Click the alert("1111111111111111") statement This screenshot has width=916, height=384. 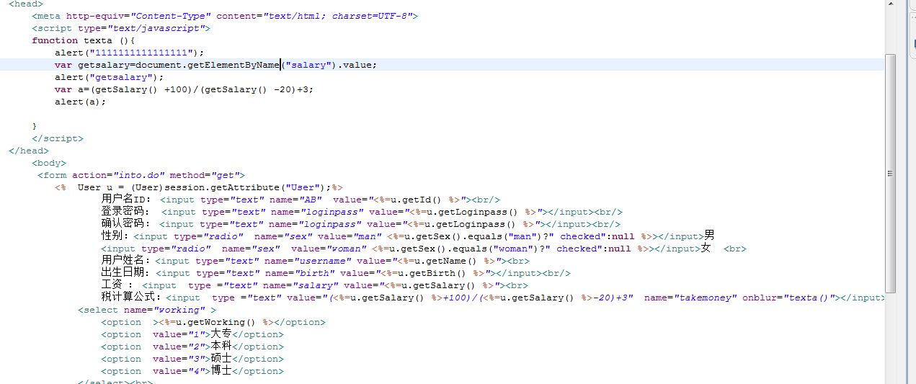(x=130, y=53)
